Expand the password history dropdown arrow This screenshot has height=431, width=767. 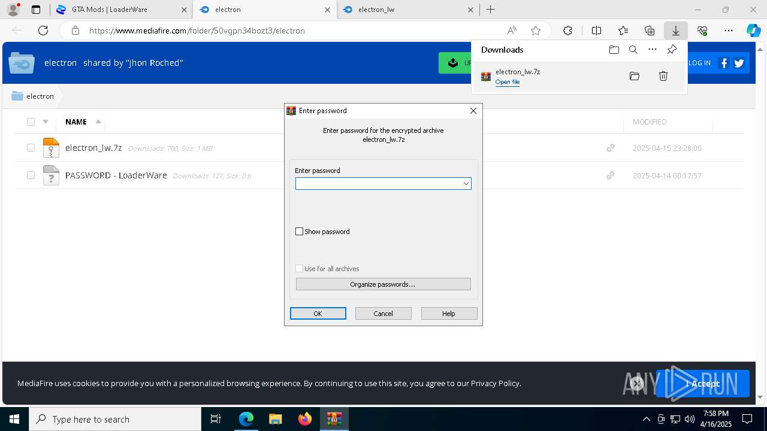point(466,184)
